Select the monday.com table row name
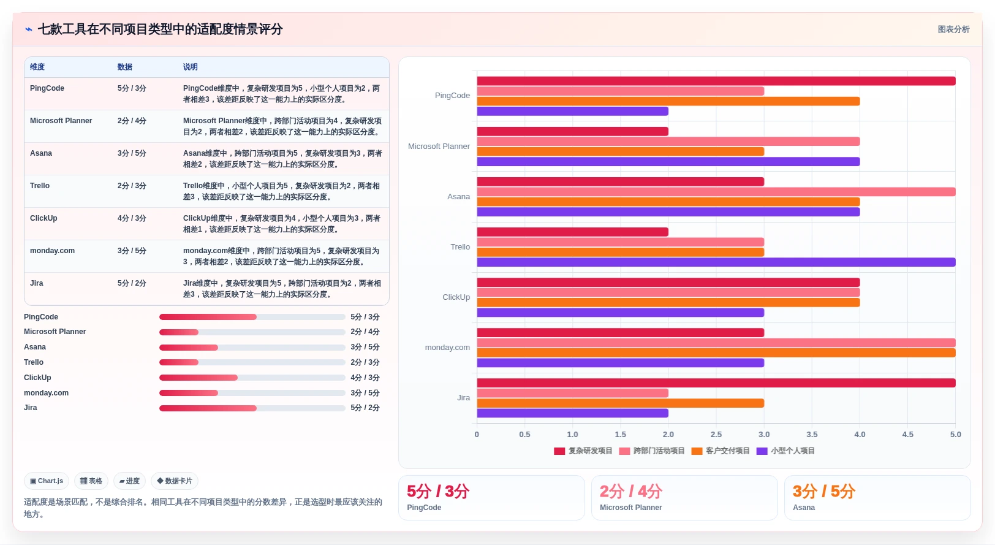 pos(53,251)
